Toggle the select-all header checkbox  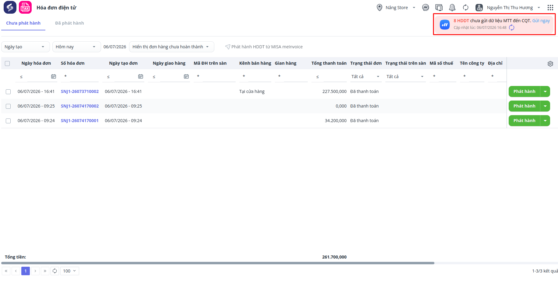pos(7,63)
